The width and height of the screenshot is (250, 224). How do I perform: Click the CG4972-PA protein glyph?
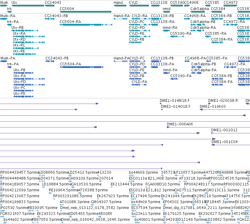point(230,67)
